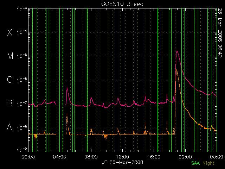Click the '16:00' time axis label
This screenshot has height=169, width=225.
tap(154, 157)
